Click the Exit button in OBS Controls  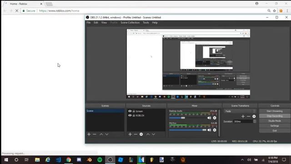coord(275,131)
